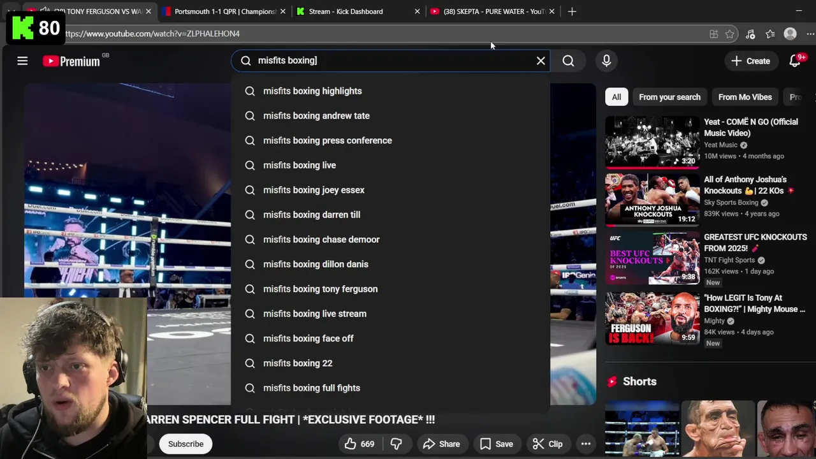Choose suggestion misfits boxing press conference

coord(390,140)
